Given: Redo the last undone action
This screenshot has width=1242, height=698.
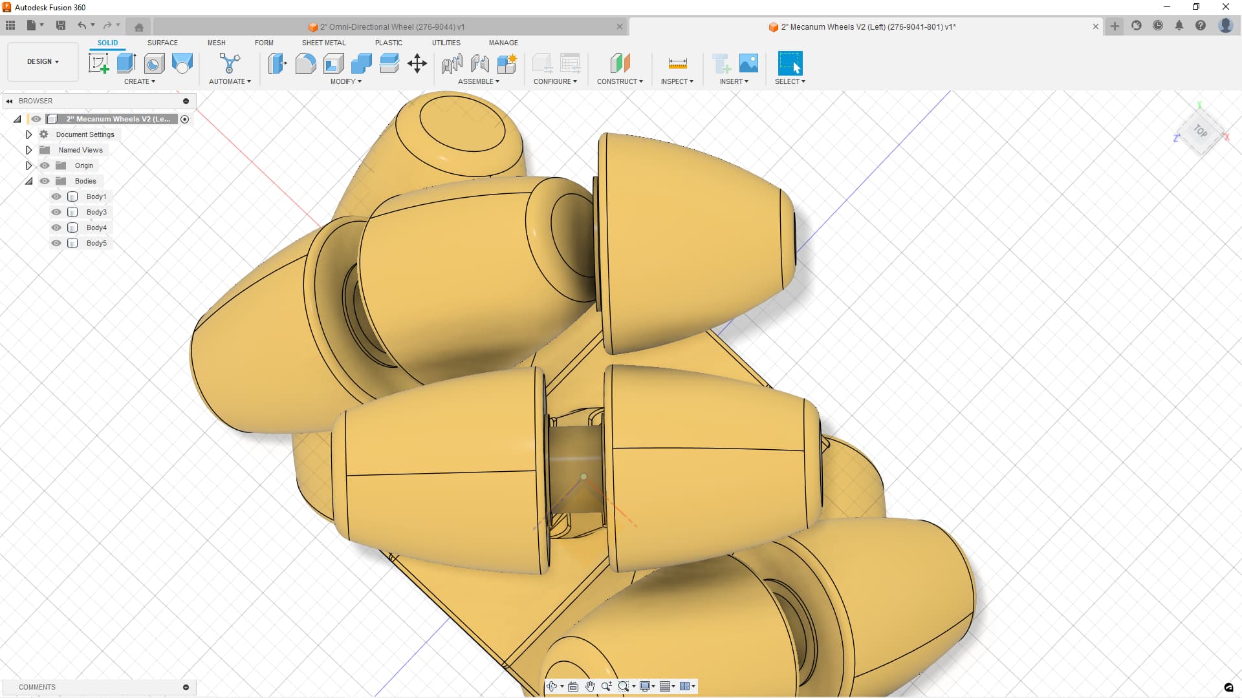Looking at the screenshot, I should (107, 25).
